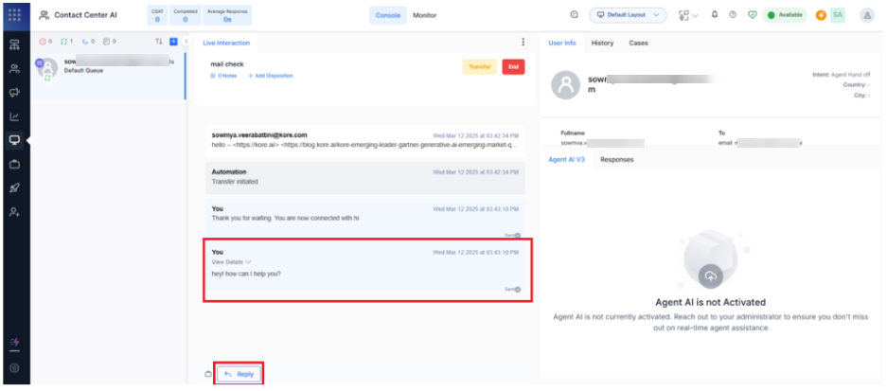Open the app launcher grid icon

tap(14, 15)
